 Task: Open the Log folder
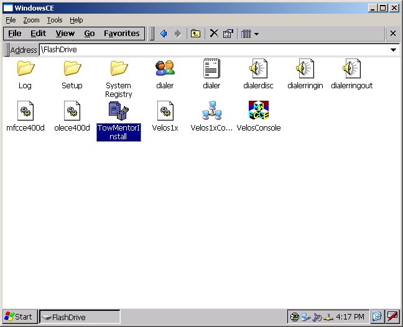point(25,75)
